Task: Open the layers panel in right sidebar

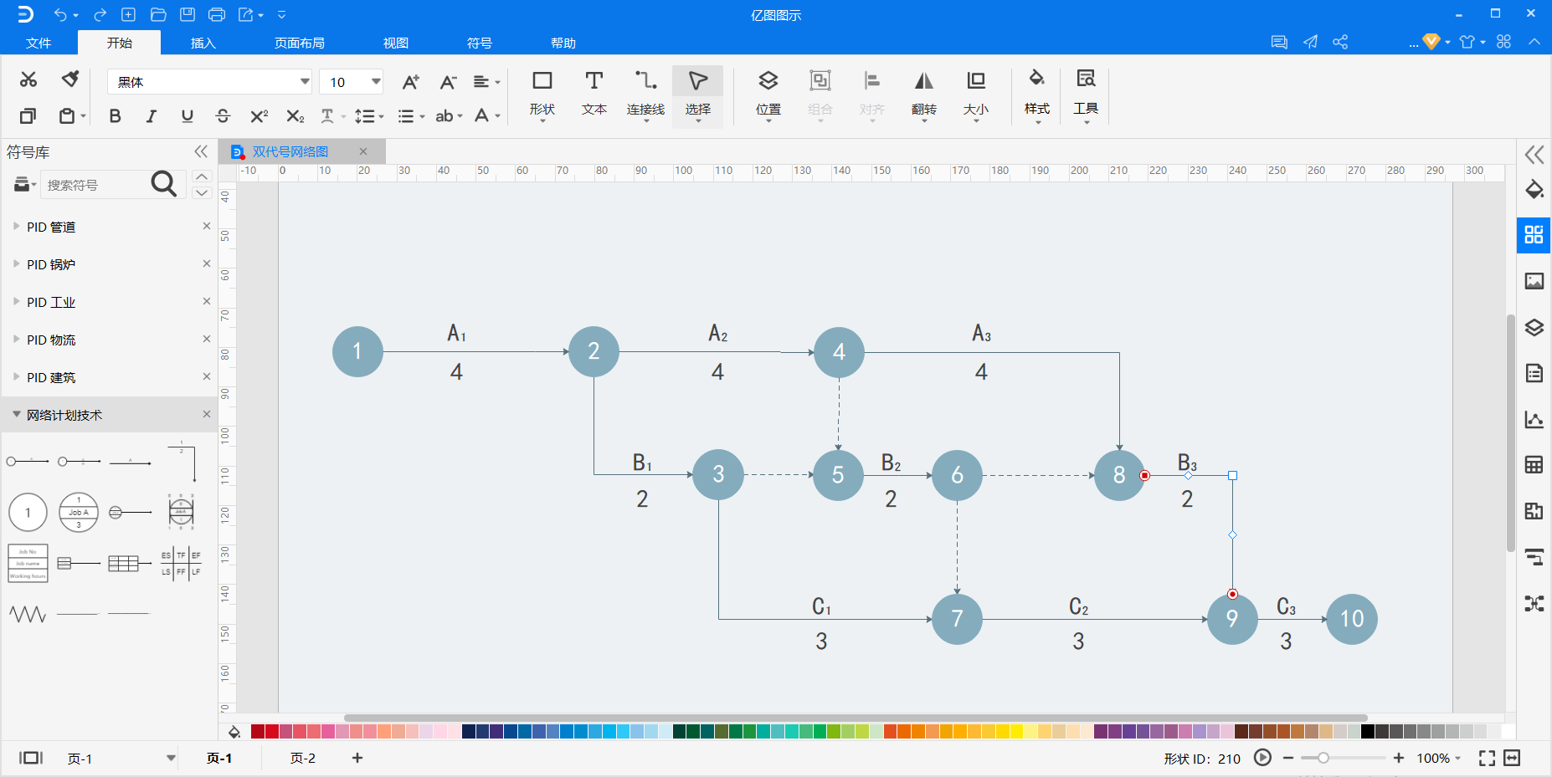Action: tap(1534, 327)
